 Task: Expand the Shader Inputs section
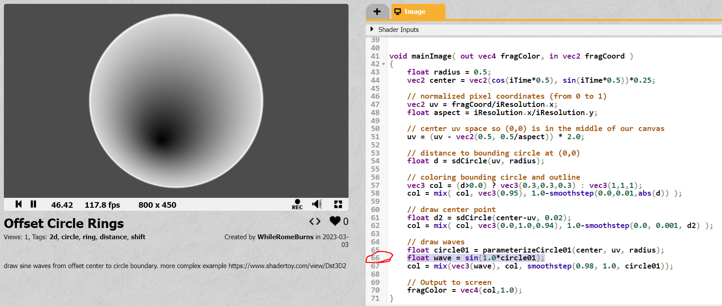click(x=372, y=29)
